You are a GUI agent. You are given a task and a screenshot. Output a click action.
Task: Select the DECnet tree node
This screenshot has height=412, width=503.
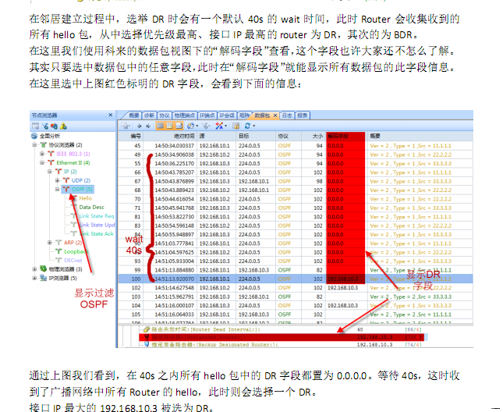pos(73,260)
